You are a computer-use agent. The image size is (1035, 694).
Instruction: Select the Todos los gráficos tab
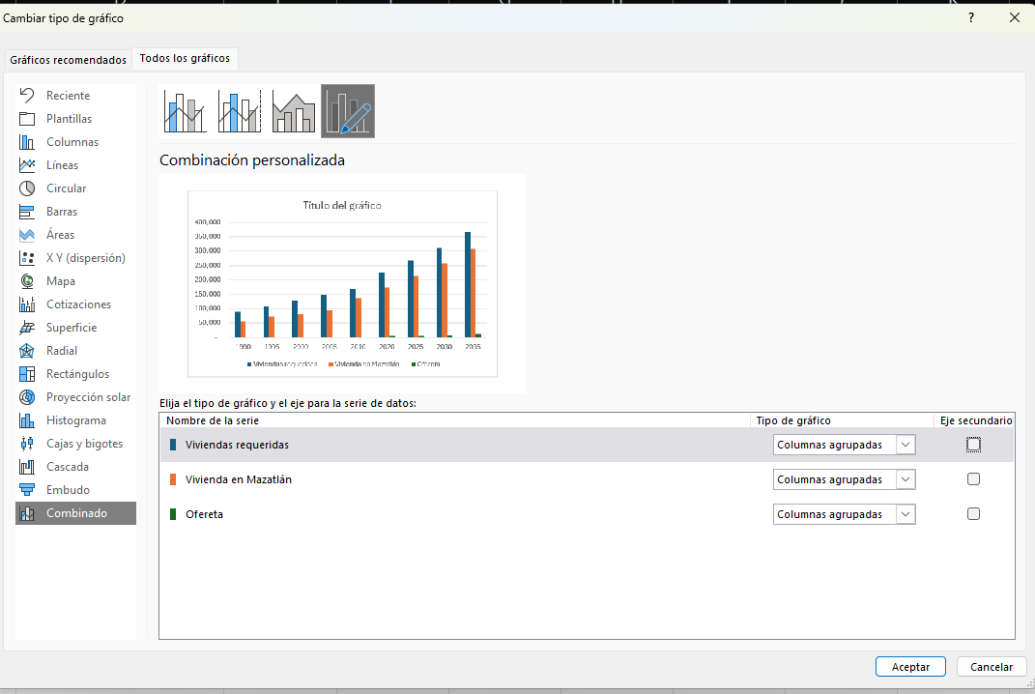[185, 59]
